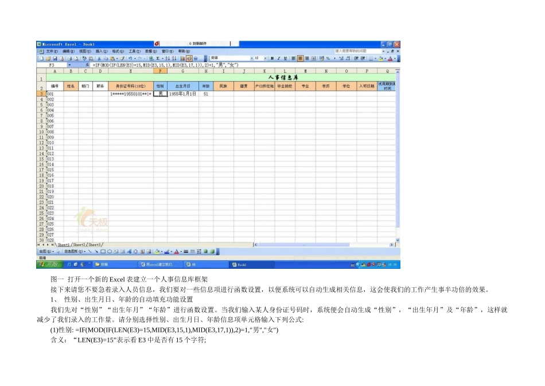Select column F header

[x=160, y=71]
